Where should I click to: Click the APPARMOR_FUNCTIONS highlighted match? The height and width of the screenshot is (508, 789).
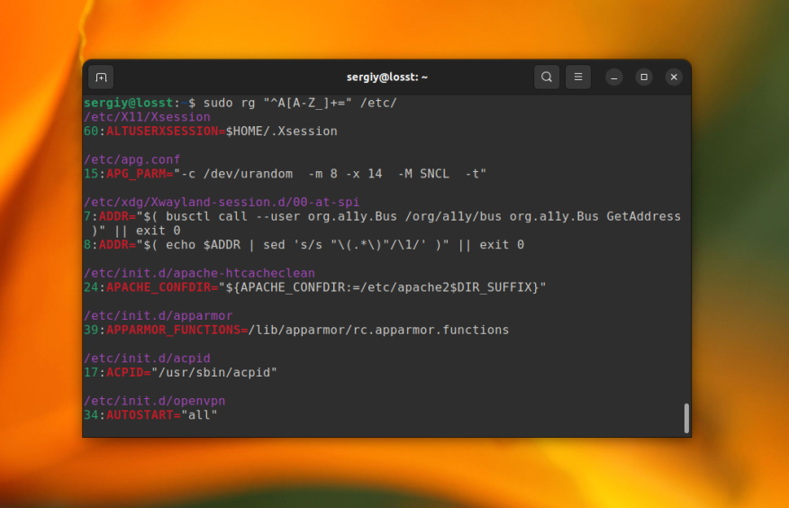point(173,330)
